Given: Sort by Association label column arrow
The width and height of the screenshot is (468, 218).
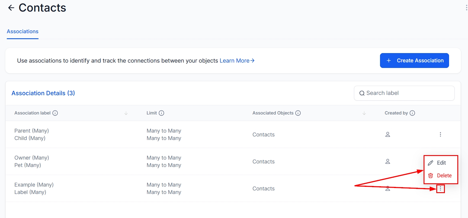Looking at the screenshot, I should point(126,113).
